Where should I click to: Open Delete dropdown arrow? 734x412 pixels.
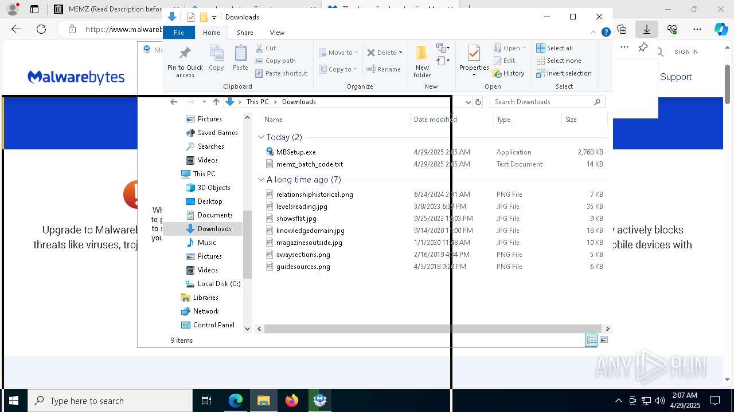[x=400, y=53]
